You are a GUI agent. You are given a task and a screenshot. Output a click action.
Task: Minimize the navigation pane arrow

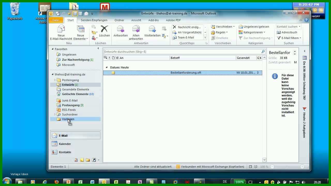click(x=98, y=48)
